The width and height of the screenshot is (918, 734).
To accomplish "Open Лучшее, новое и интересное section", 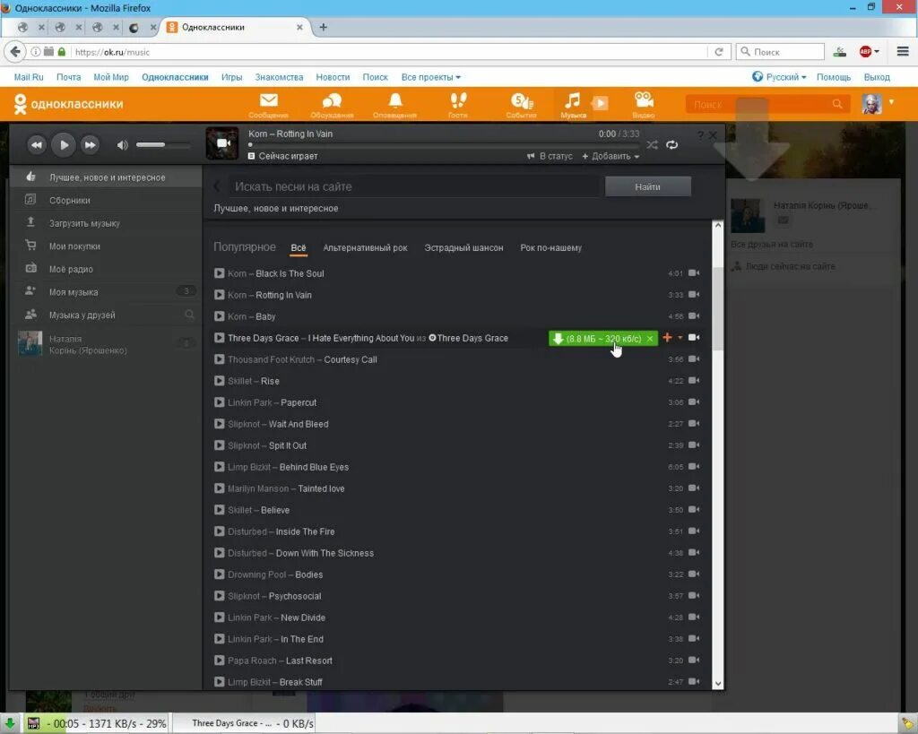I will coord(106,177).
